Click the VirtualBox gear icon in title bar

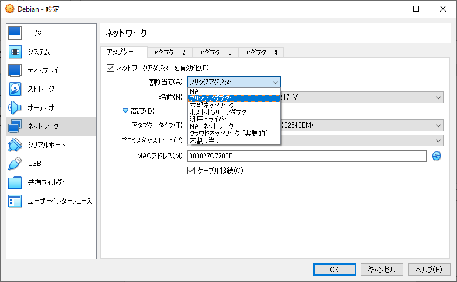[x=9, y=9]
